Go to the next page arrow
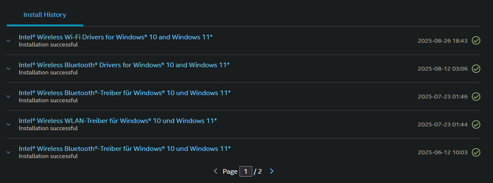Screen dimensions: 493x183 coord(272,171)
